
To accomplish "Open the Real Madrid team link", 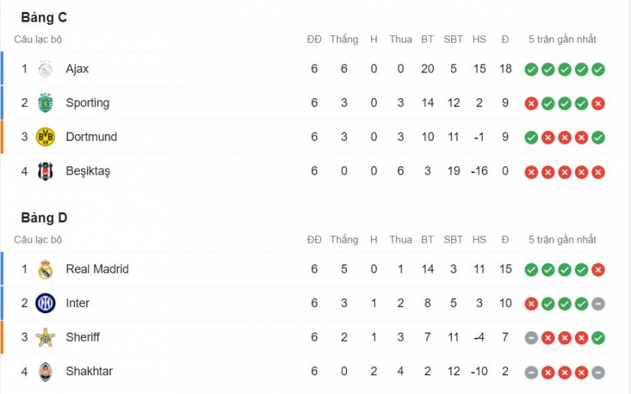I will click(97, 269).
